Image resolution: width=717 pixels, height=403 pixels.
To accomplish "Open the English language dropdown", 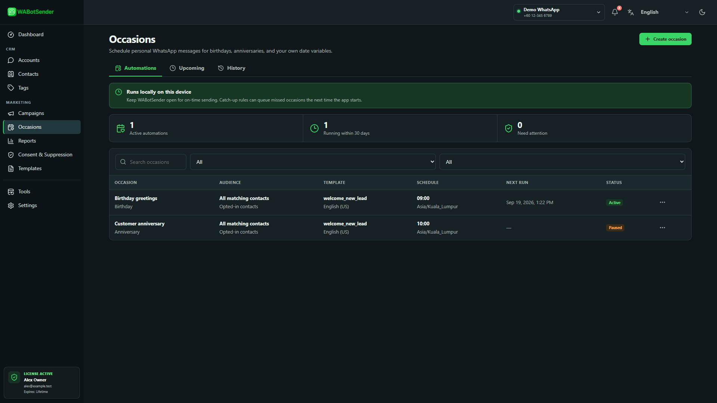I will point(665,12).
